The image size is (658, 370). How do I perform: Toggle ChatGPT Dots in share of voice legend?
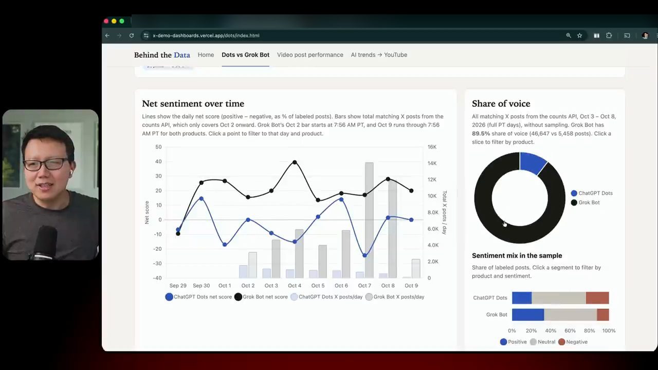(592, 193)
